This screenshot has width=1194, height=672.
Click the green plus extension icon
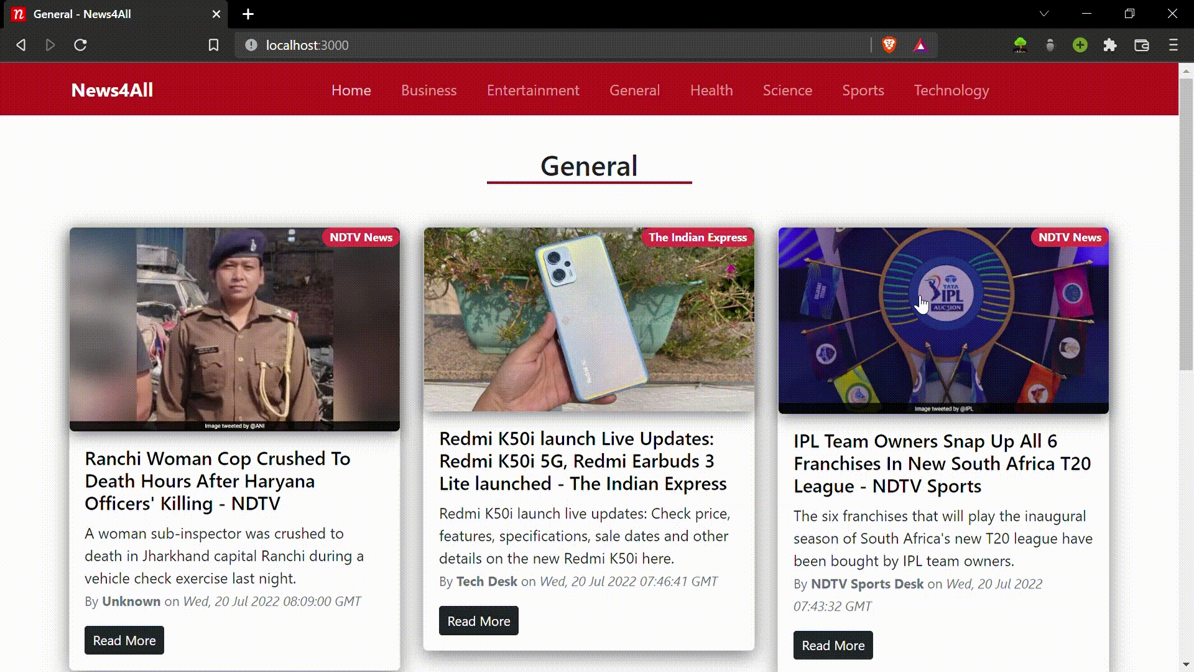[x=1080, y=45]
